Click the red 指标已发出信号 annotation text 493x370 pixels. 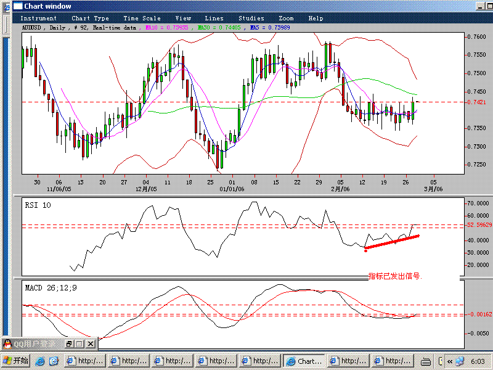point(395,276)
